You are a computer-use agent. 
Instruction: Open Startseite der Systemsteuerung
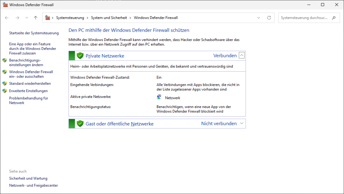[34, 33]
